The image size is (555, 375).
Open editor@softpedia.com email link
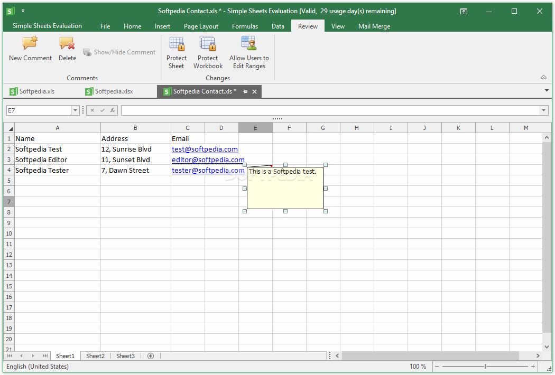208,160
